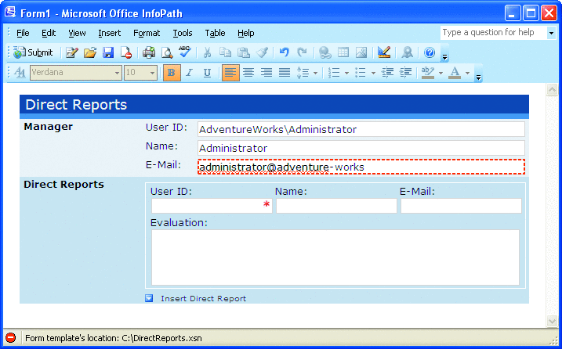Click the Print icon
This screenshot has width=562, height=349.
click(149, 52)
